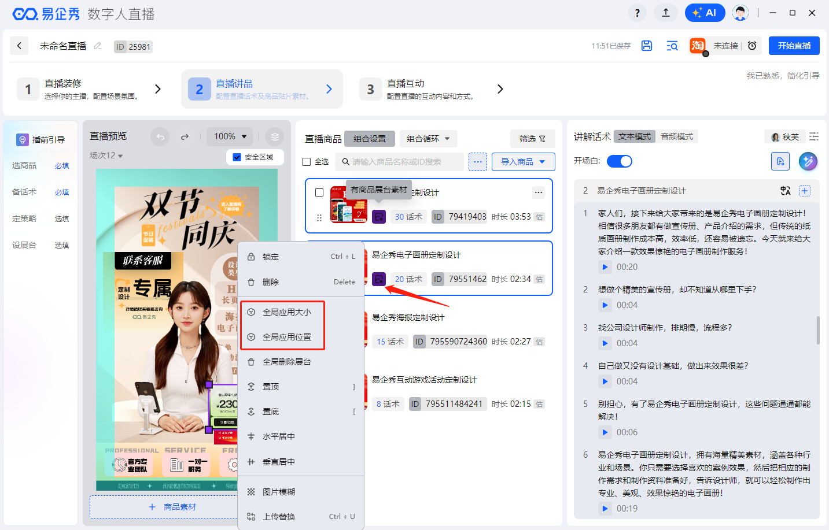Open more options on product 79419403
Viewport: 829px width, 530px height.
click(539, 192)
